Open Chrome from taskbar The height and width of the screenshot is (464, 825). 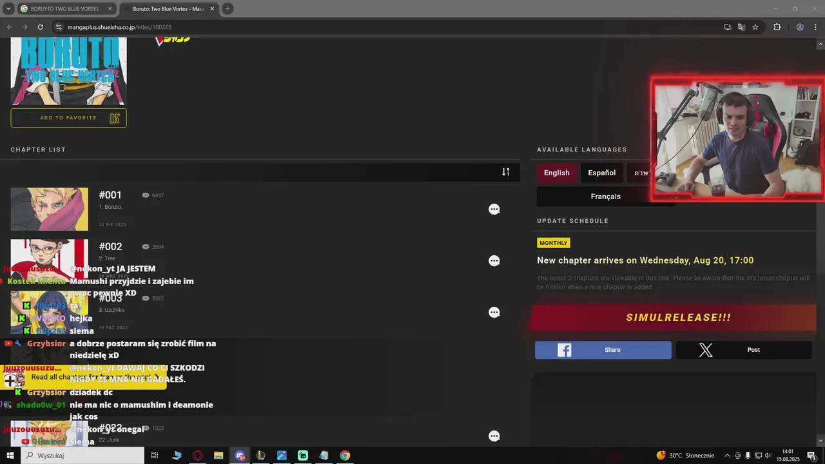(345, 456)
